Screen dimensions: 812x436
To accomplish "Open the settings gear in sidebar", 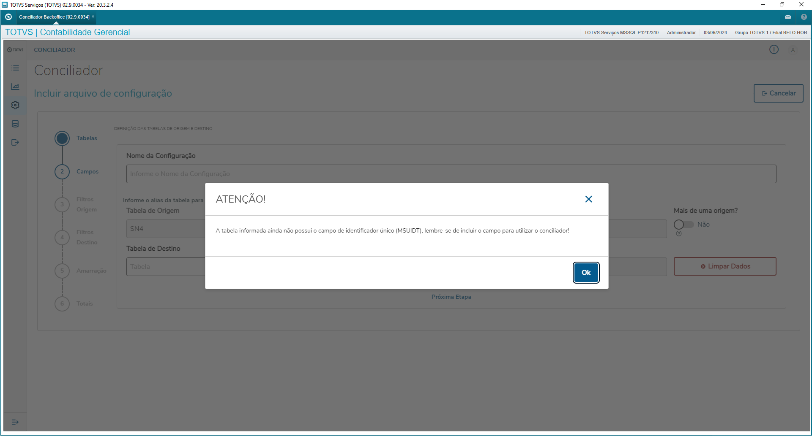I will (x=15, y=105).
